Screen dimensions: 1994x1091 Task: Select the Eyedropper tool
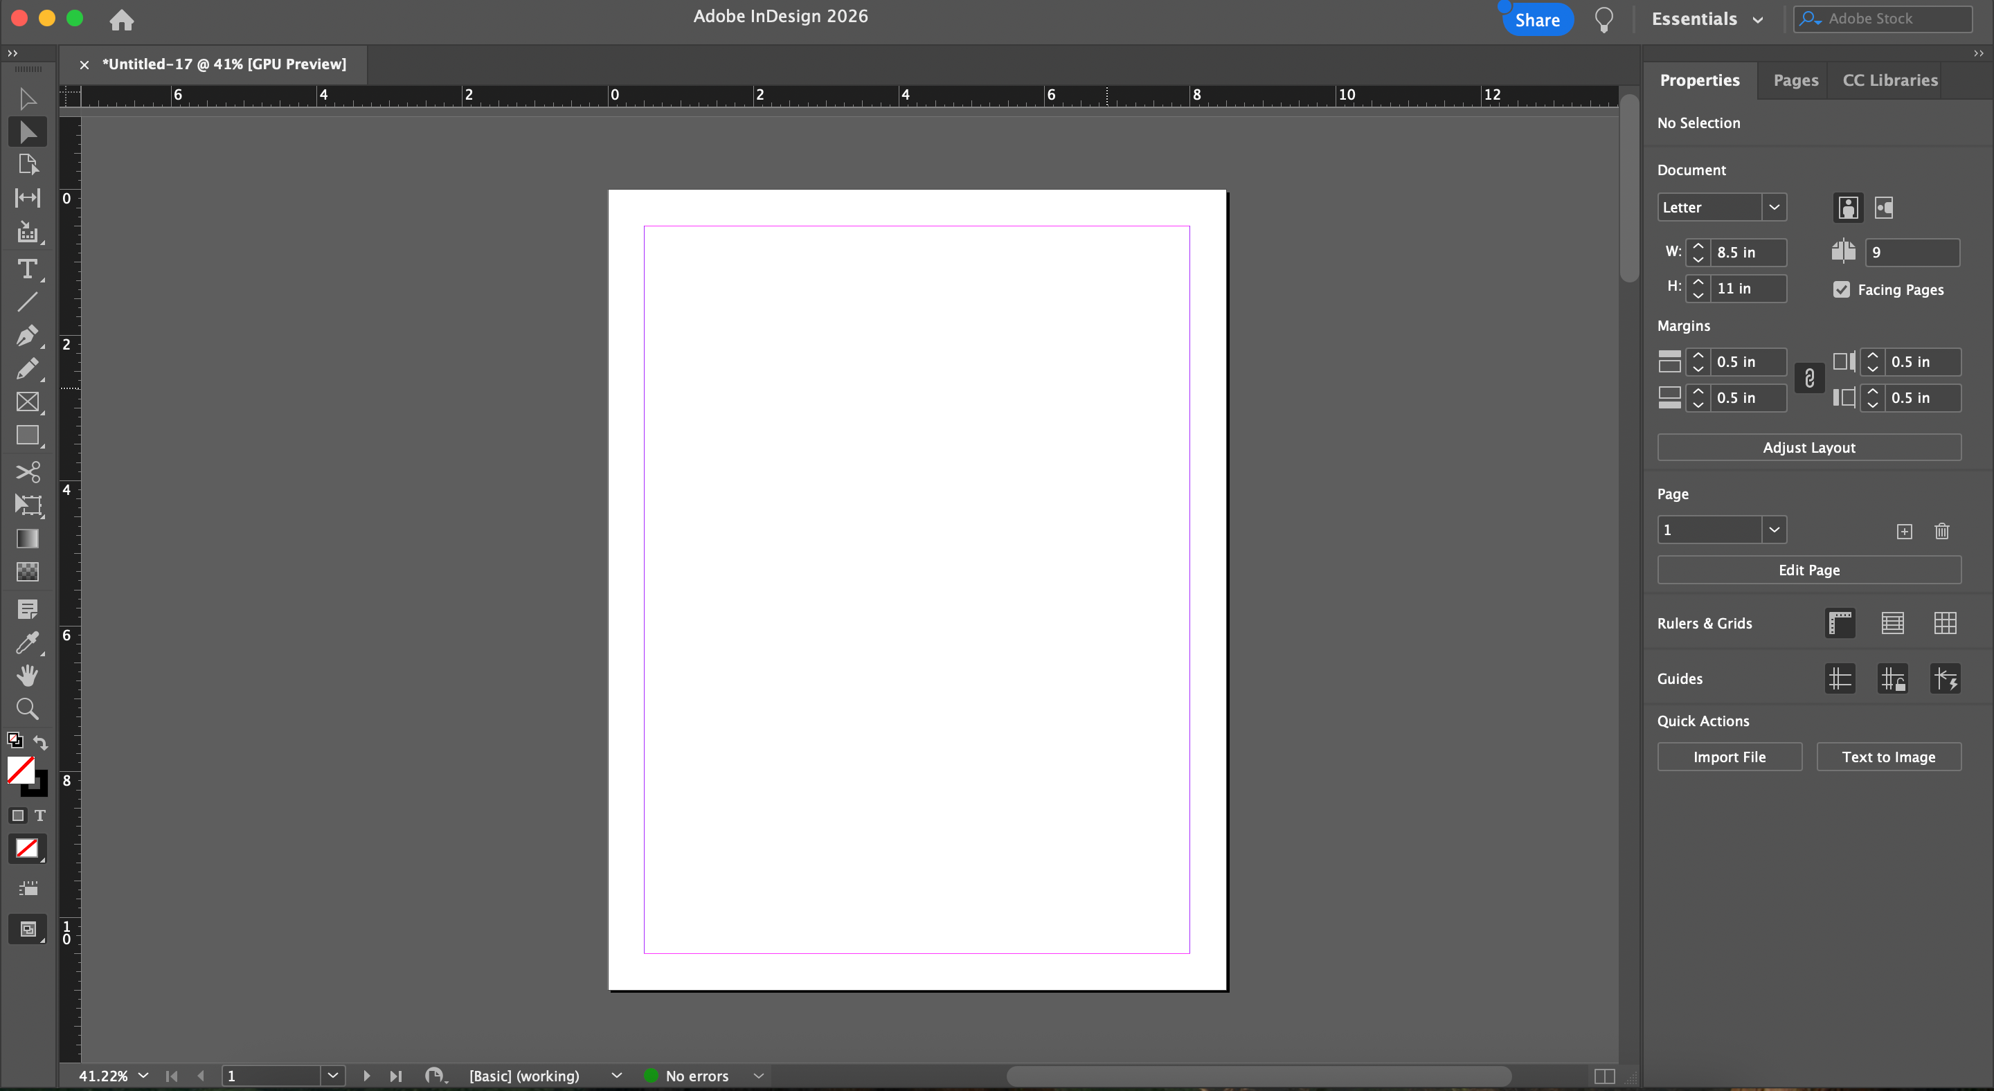[27, 642]
